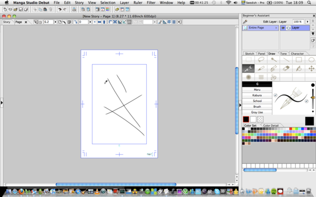Toggle the drawing pen icon beside the blank field
Viewport: 316px width, 197px height.
[160, 22]
